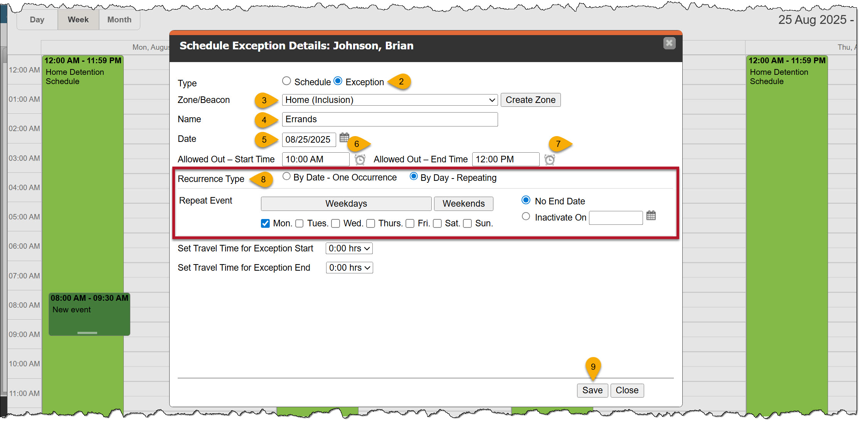Viewport: 860px width, 423px height.
Task: Click the End Time clock icon
Action: tap(549, 160)
